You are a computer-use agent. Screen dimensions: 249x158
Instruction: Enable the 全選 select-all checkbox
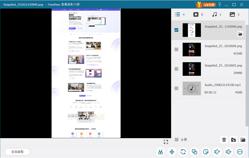(x=176, y=140)
